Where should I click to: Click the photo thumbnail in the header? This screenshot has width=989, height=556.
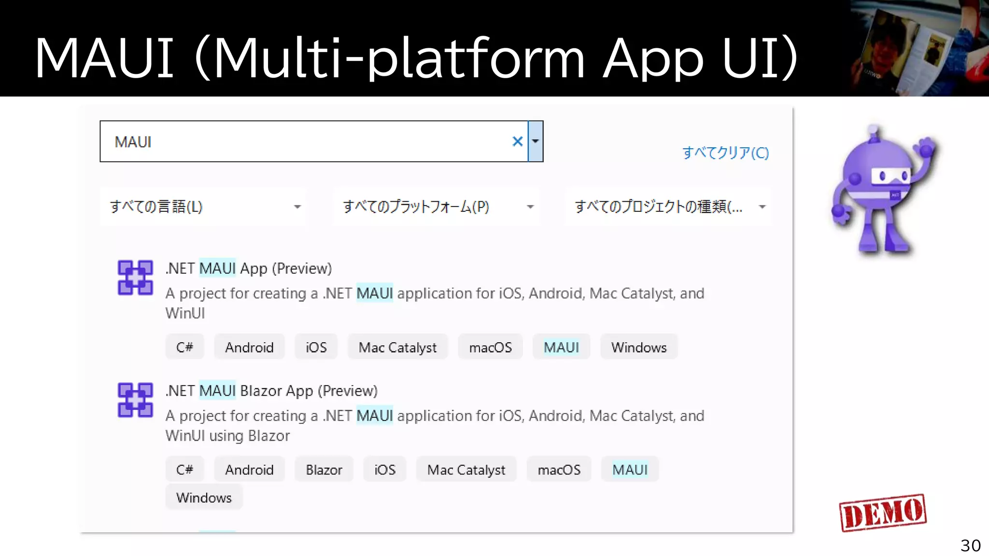coord(919,48)
